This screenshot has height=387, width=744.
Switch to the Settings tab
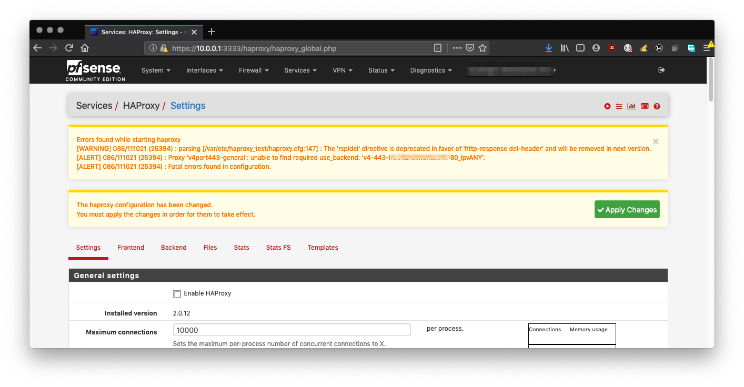(88, 248)
